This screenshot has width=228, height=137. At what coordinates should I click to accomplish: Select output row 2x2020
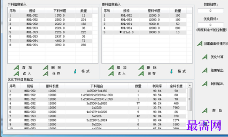[97, 108]
